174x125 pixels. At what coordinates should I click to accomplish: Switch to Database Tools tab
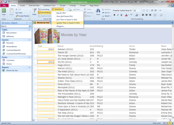50,5
